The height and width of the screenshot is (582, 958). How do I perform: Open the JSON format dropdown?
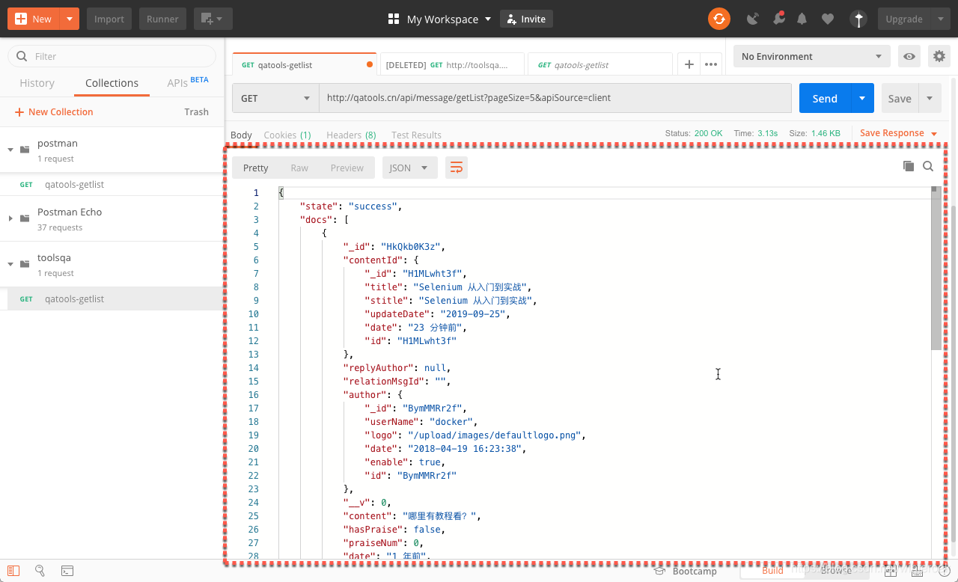click(x=409, y=168)
